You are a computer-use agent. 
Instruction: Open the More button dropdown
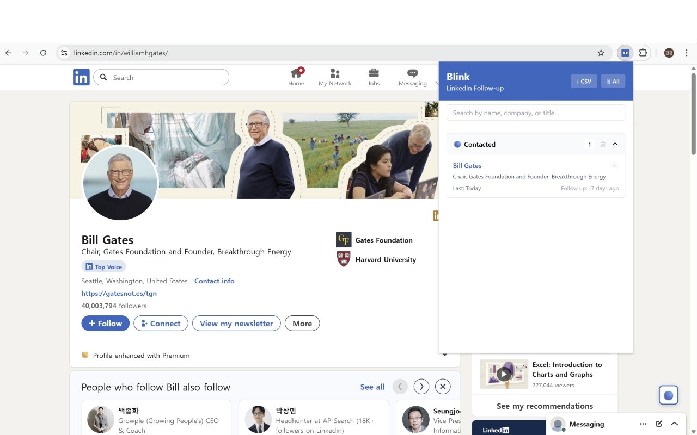(x=302, y=323)
